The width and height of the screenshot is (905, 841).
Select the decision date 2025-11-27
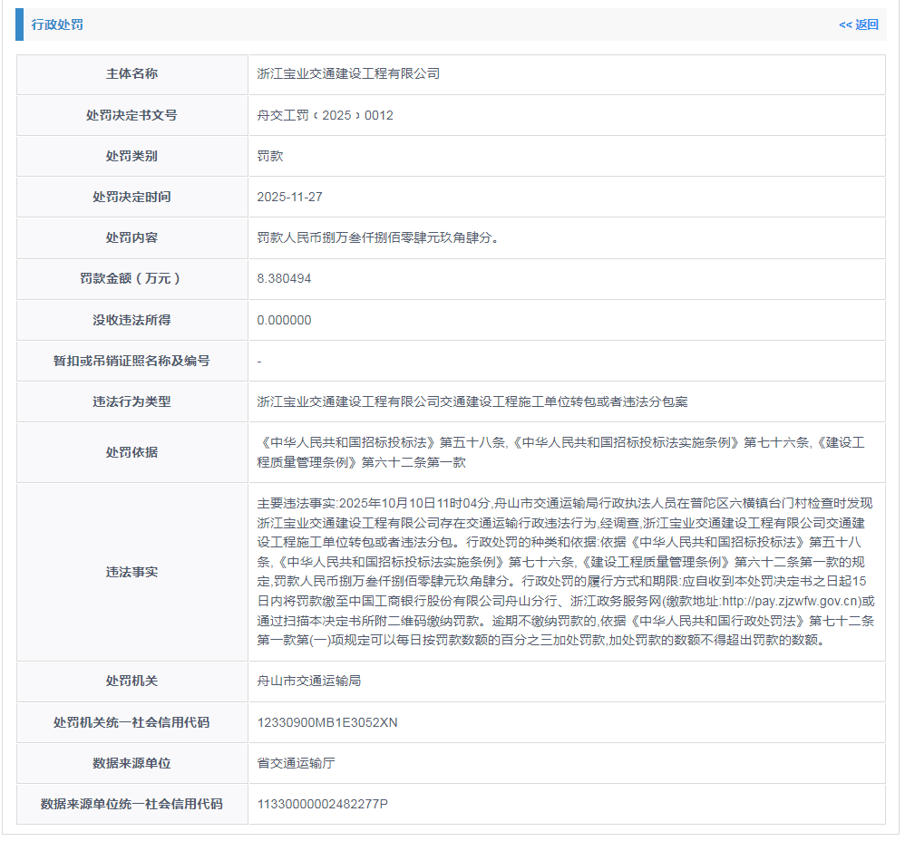(289, 197)
